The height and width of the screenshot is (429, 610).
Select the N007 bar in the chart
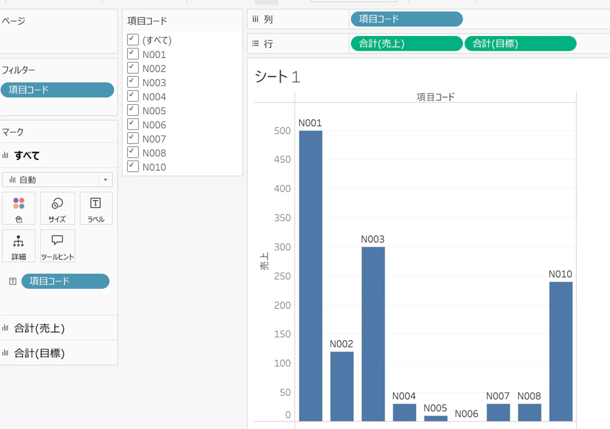click(499, 412)
